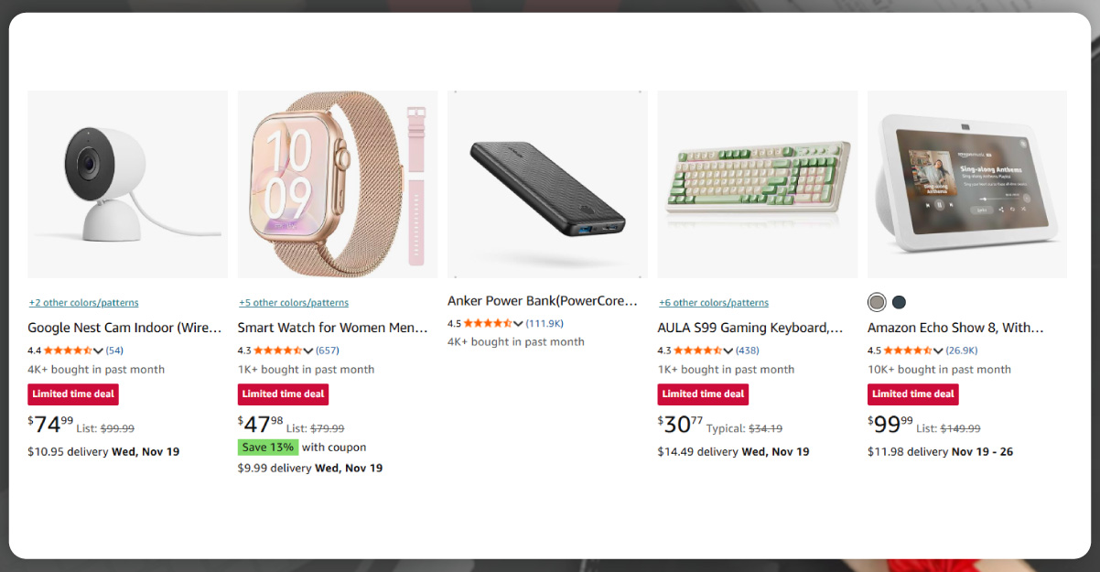Open the Echo Show 26.9K reviews link
1100x572 pixels.
click(962, 351)
